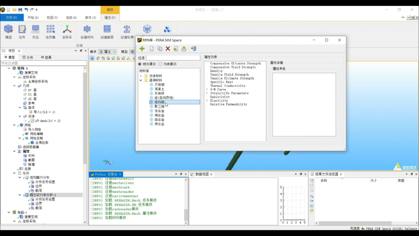The width and height of the screenshot is (419, 236).
Task: Expand the 流体材料 folder
Action: point(141,76)
